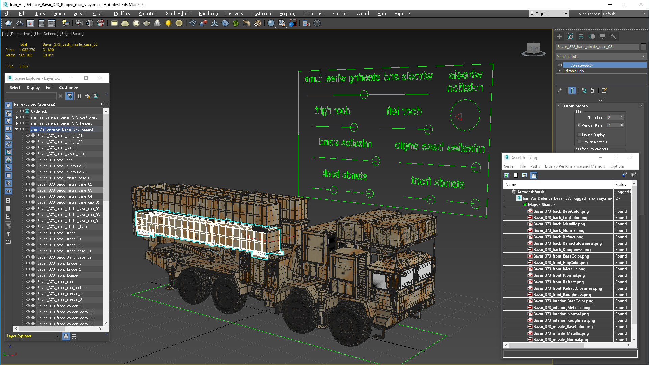Toggle visibility eye of Bavar_373_front_cab
The height and width of the screenshot is (365, 649).
click(28, 282)
